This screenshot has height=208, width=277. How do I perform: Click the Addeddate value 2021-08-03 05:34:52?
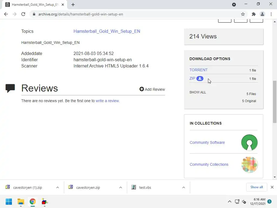point(93,54)
